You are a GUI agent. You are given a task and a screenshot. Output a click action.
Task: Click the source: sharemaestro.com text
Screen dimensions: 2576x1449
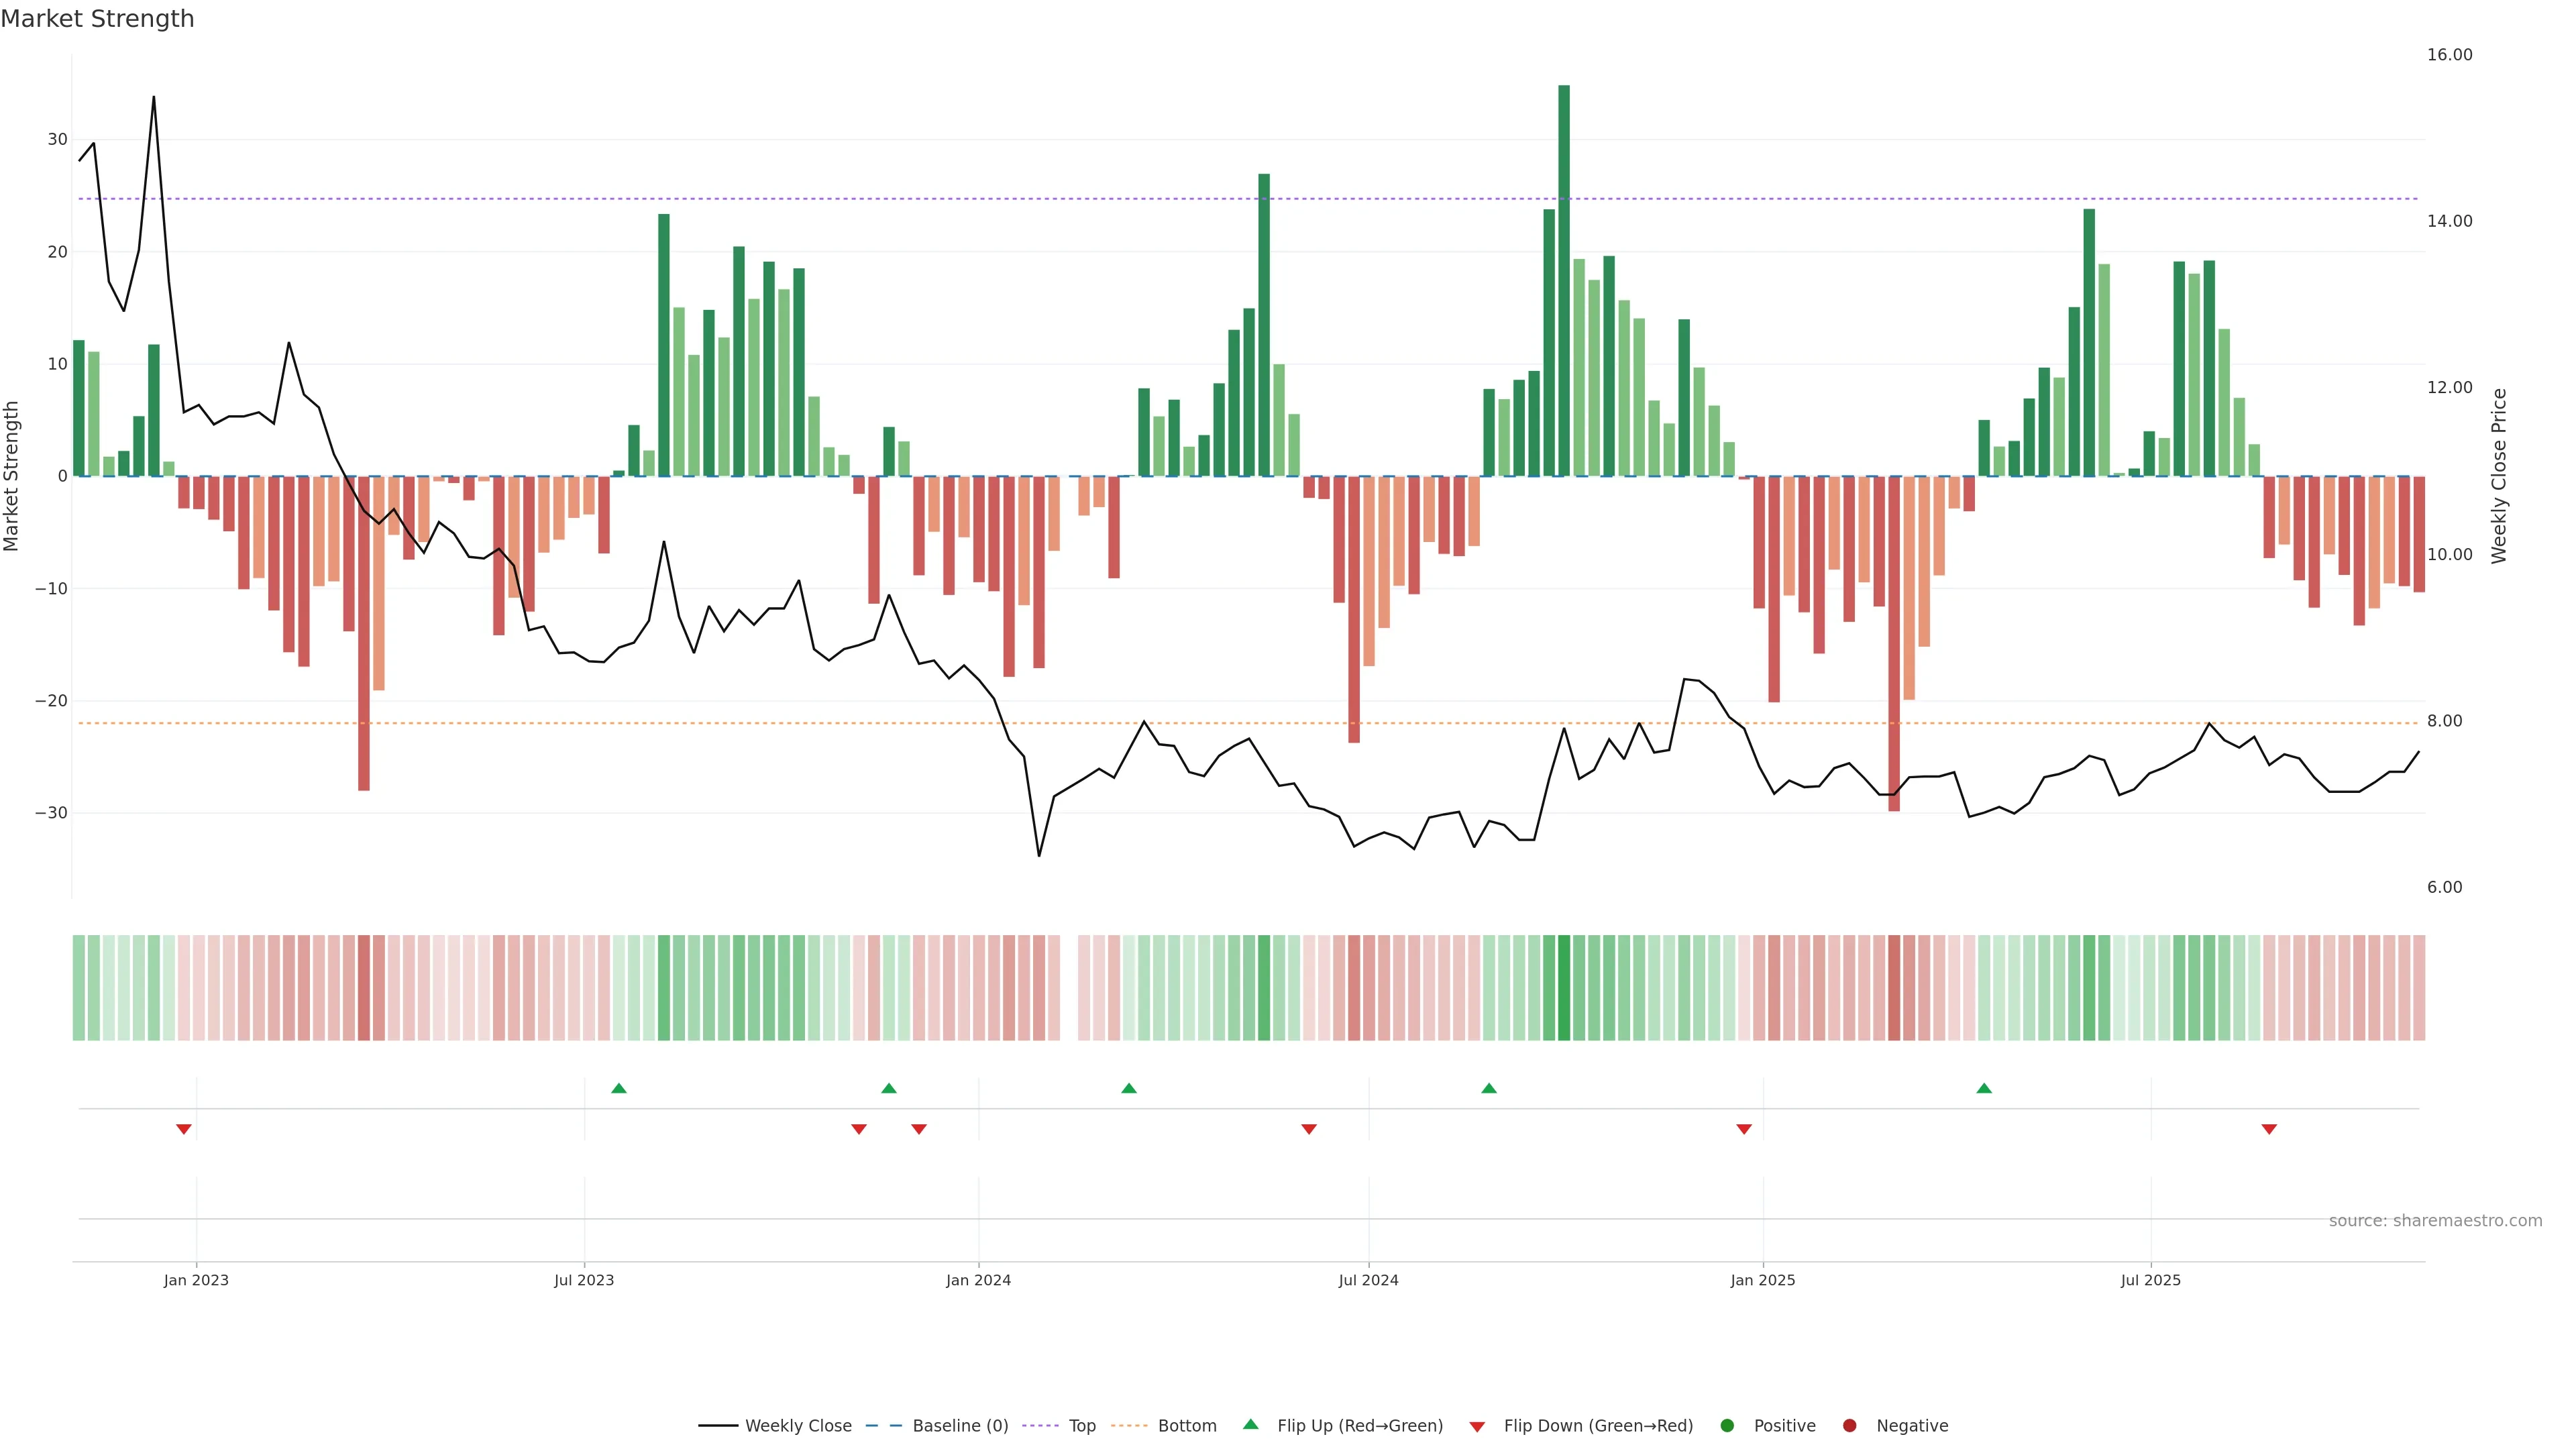(2435, 1221)
